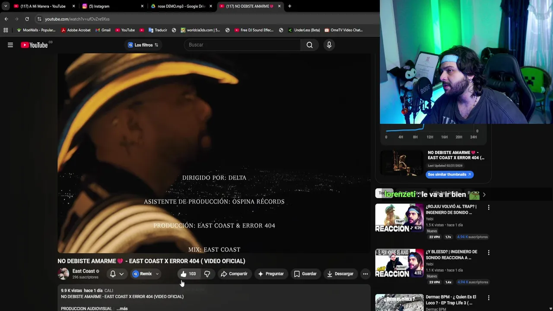This screenshot has width=553, height=311.
Task: Dislike the video with thumbs down
Action: [x=207, y=274]
